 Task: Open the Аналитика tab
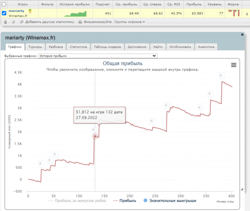click(206, 47)
